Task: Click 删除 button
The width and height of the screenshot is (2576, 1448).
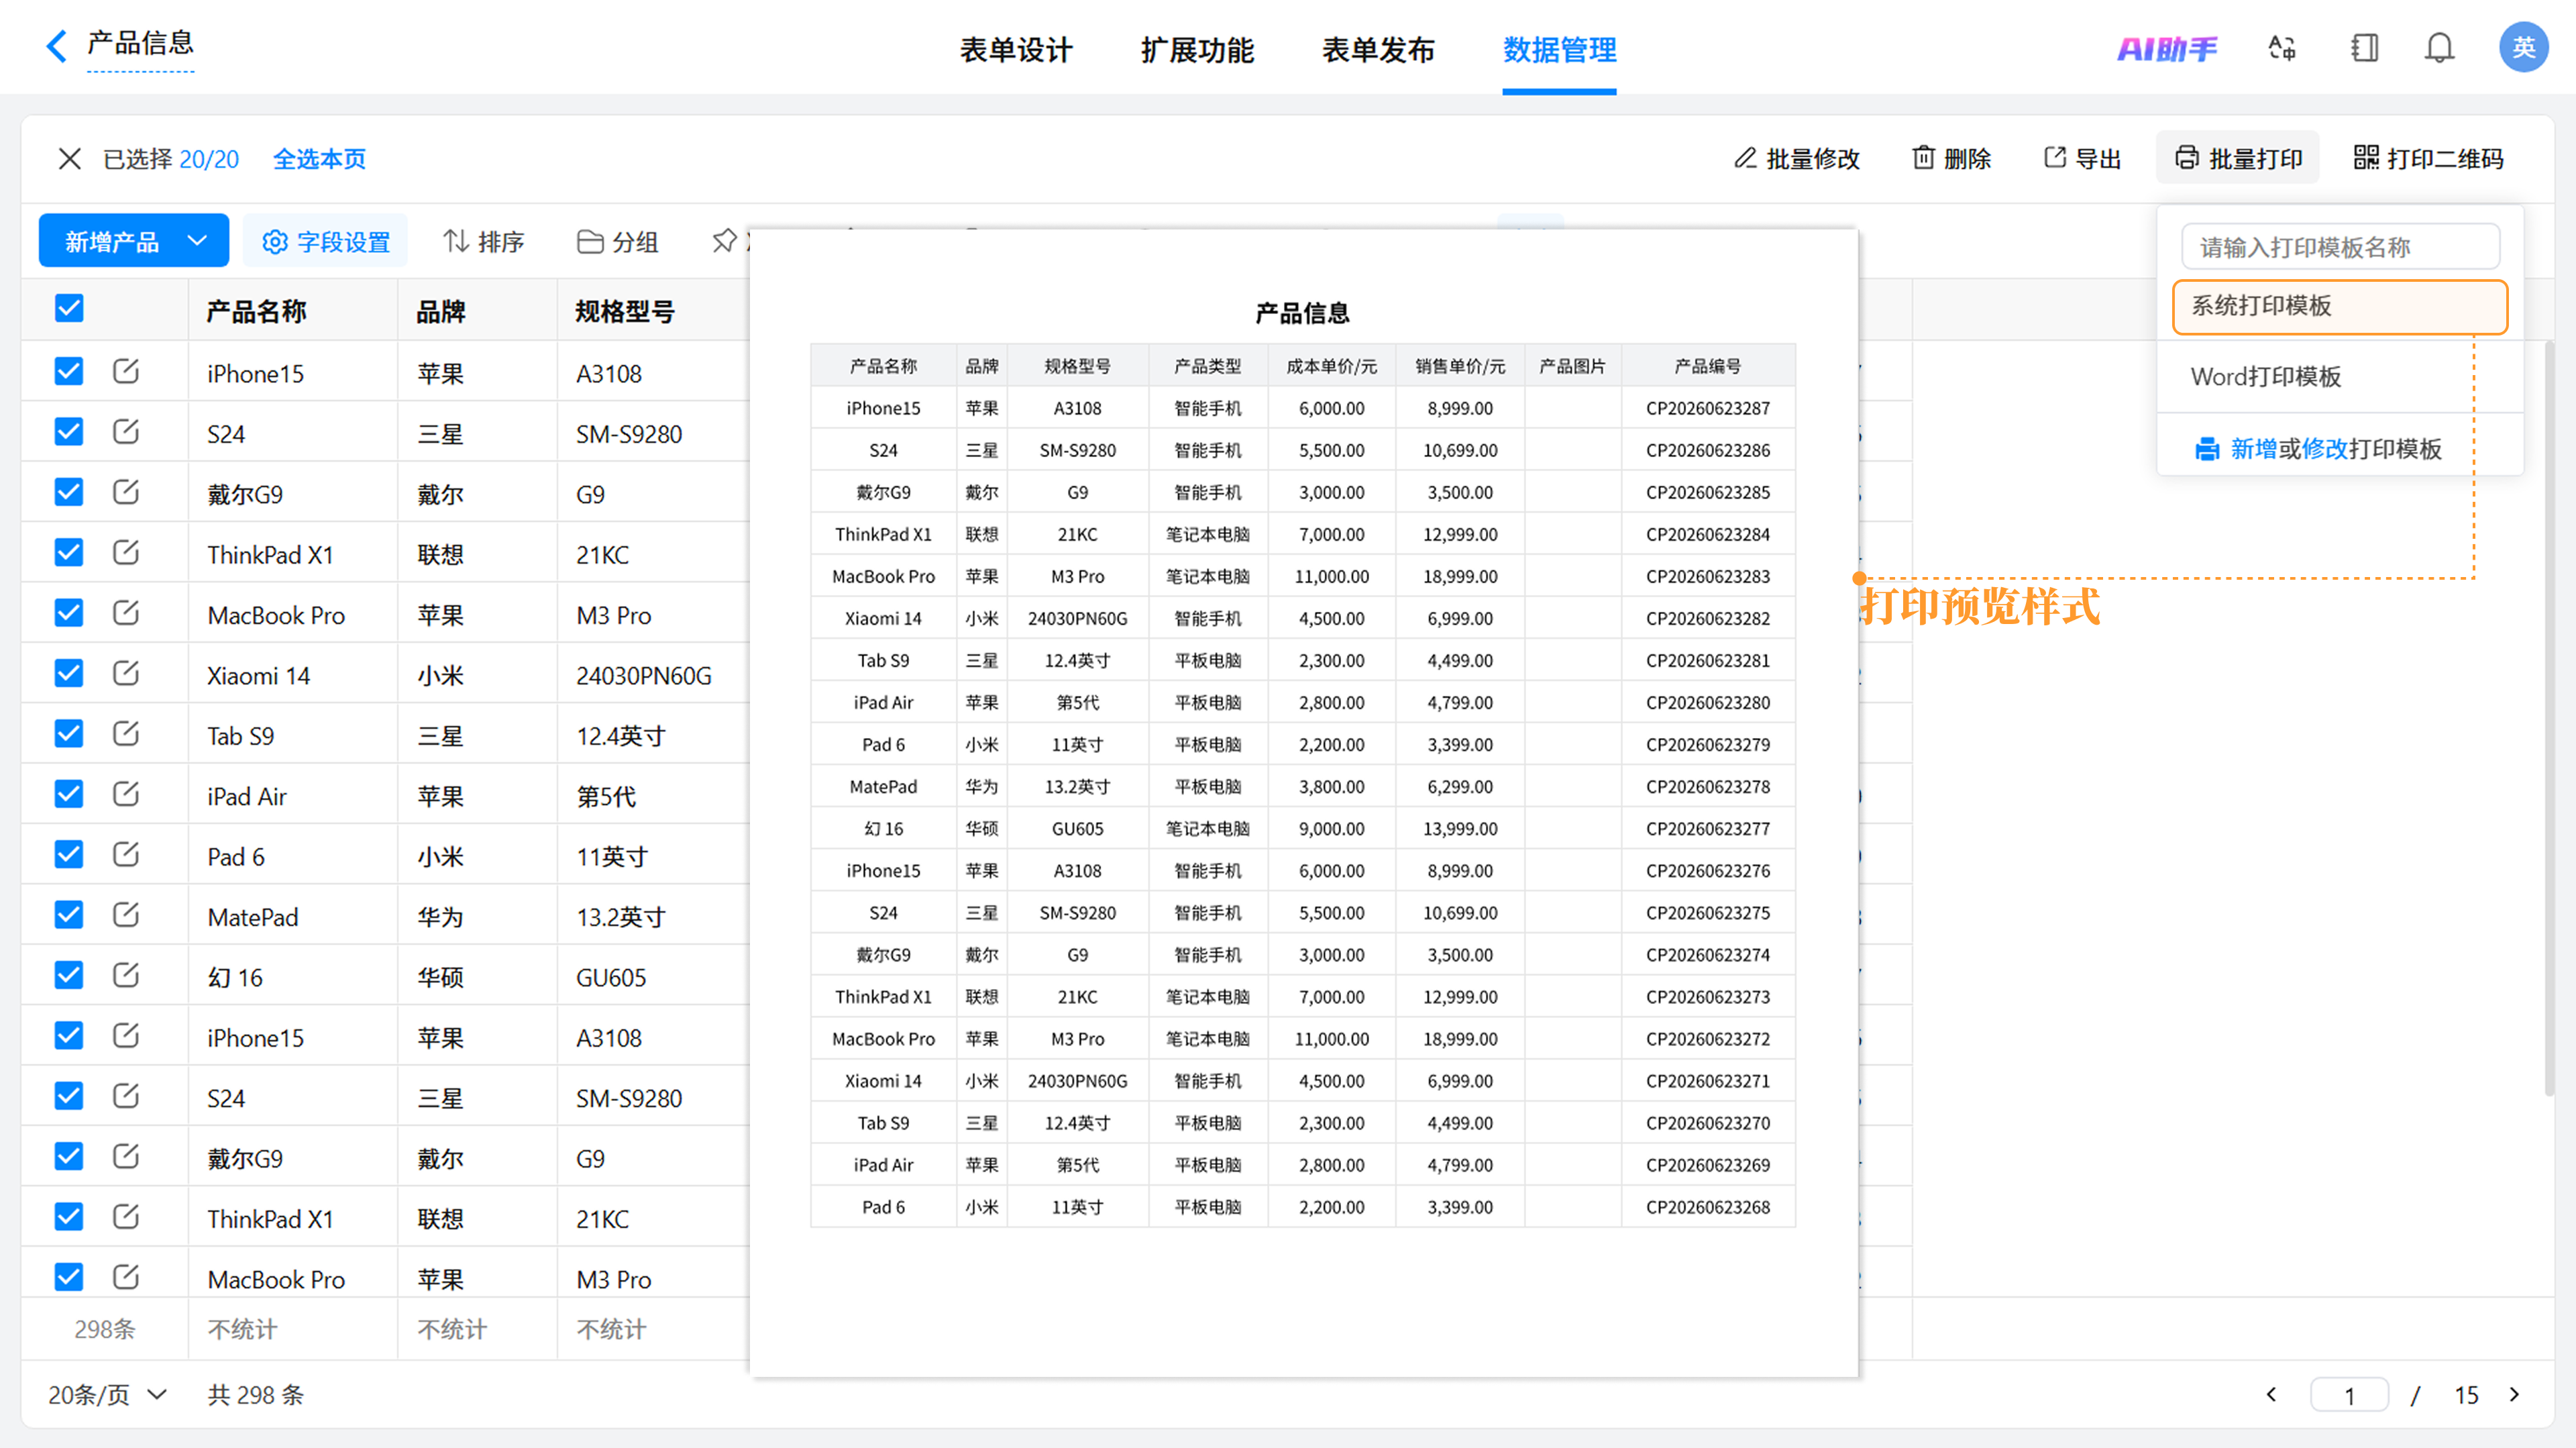Action: [x=1951, y=159]
